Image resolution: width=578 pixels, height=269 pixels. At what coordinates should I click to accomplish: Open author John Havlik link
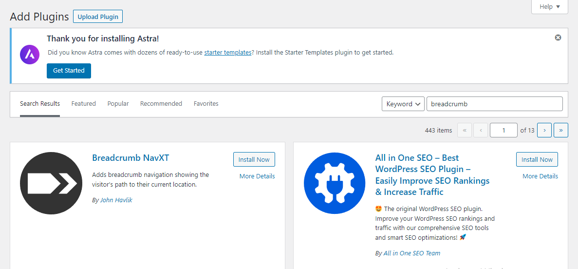[x=116, y=200]
